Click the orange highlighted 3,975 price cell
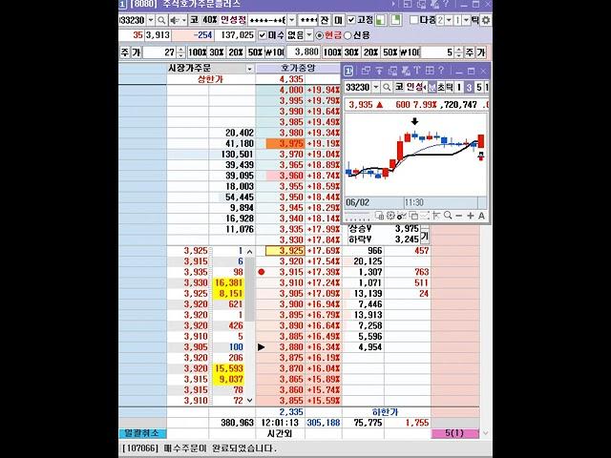 click(x=284, y=143)
